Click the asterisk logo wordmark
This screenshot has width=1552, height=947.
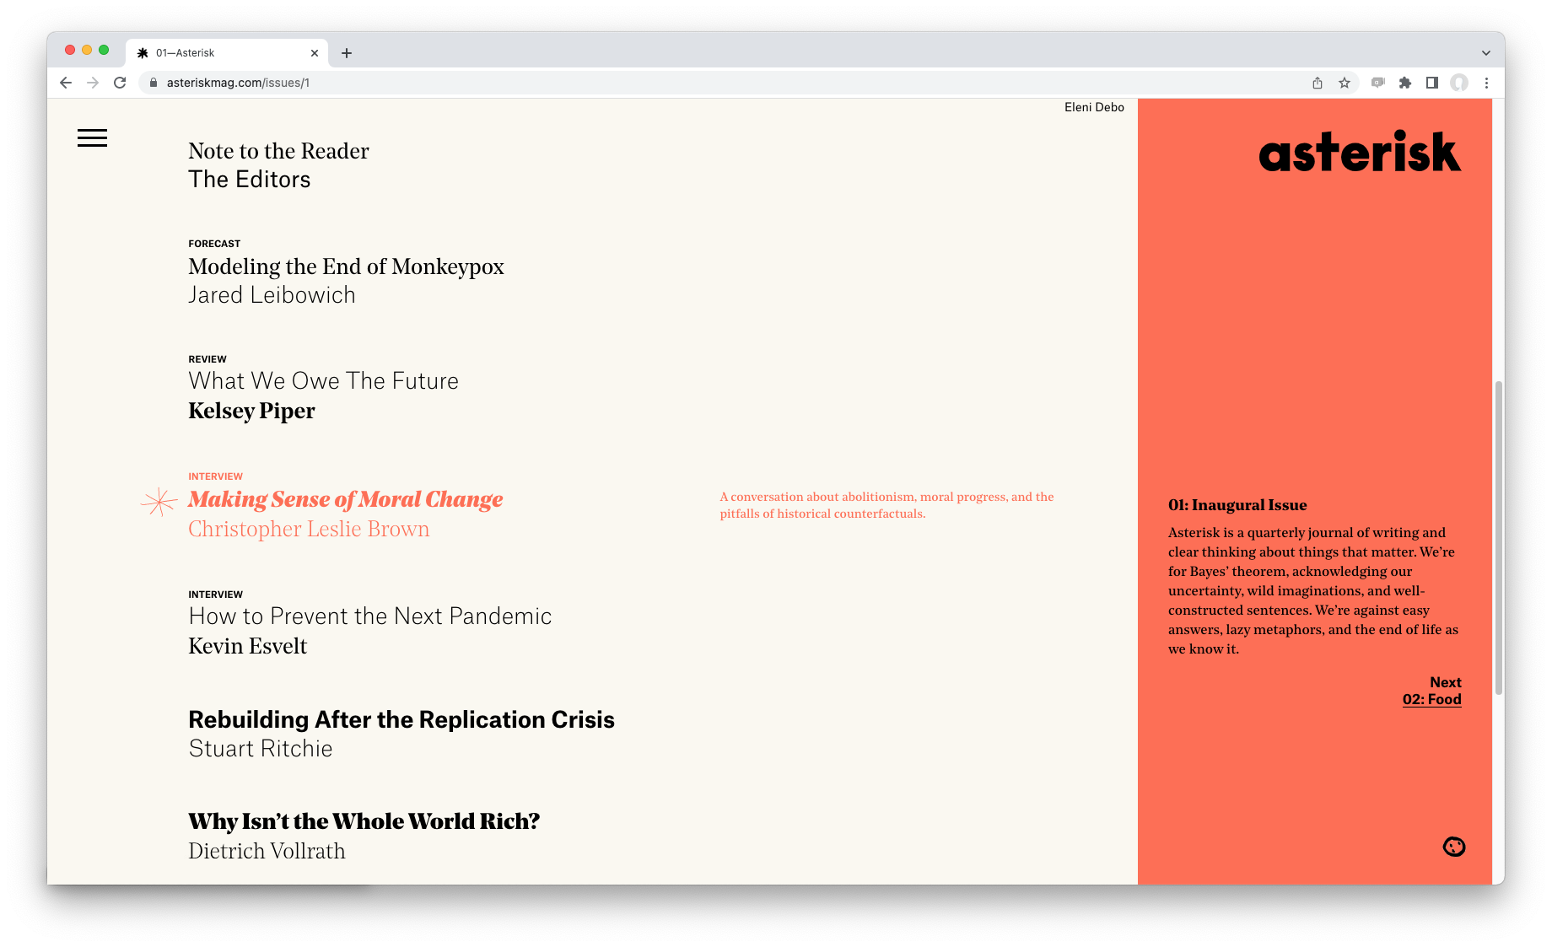(1360, 152)
